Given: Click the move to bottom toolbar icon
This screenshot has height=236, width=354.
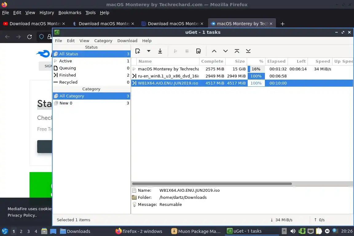Looking at the screenshot, I should (x=248, y=51).
